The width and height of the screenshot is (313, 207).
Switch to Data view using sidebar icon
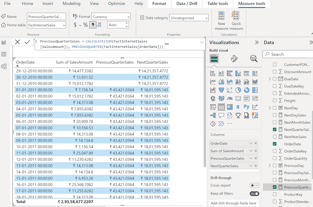click(x=4, y=54)
